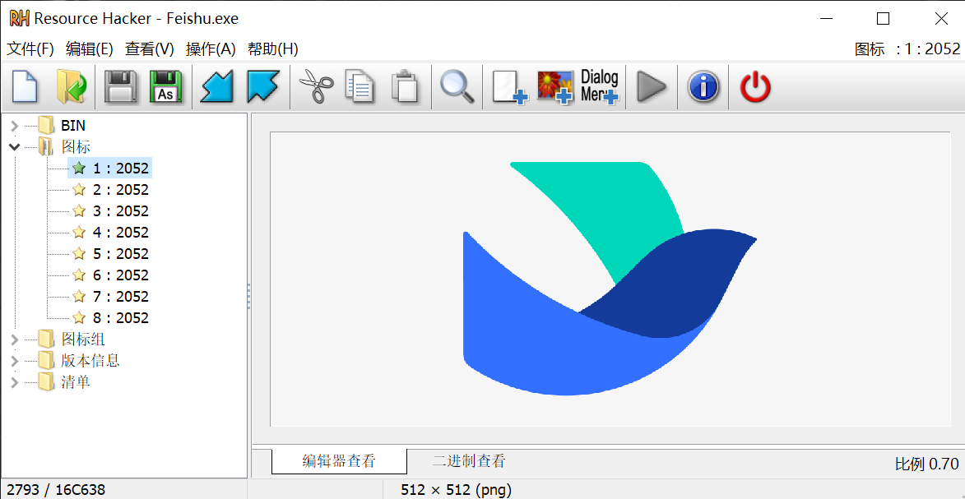Paste with the clipboard icon
Screen dimensions: 965x499
(x=405, y=87)
